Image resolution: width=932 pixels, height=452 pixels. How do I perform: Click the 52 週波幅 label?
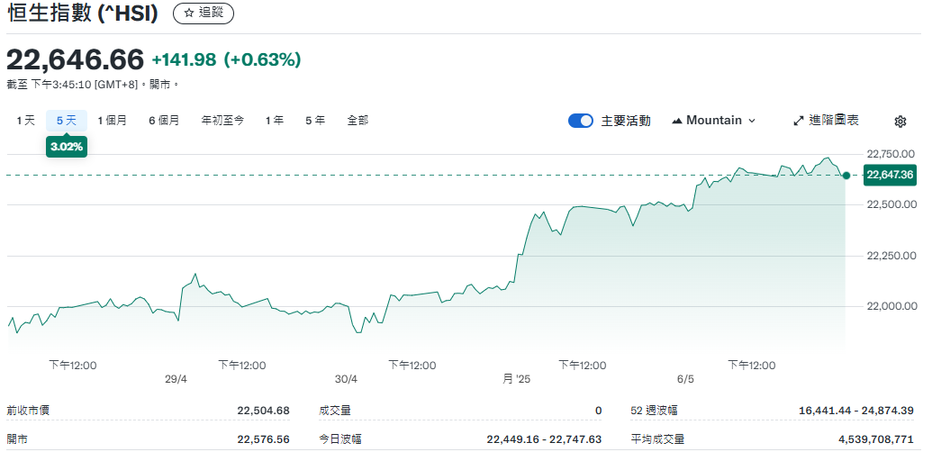654,411
